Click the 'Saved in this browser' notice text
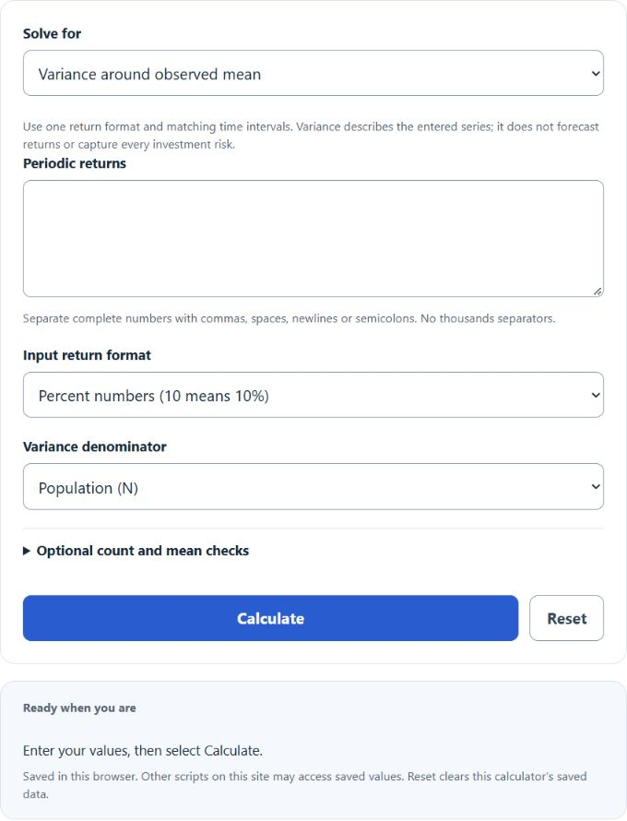The width and height of the screenshot is (627, 821). 304,785
